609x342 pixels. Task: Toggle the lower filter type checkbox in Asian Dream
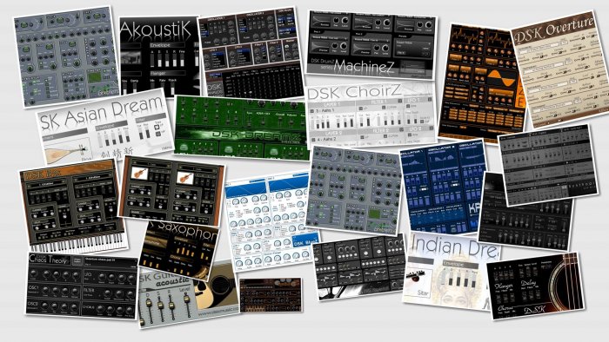click(x=157, y=134)
